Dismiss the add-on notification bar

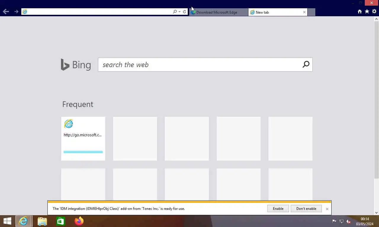(327, 209)
